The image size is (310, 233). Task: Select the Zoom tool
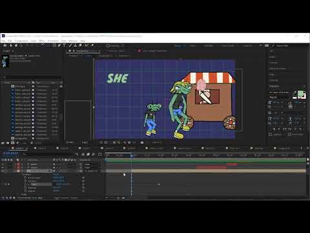click(21, 45)
